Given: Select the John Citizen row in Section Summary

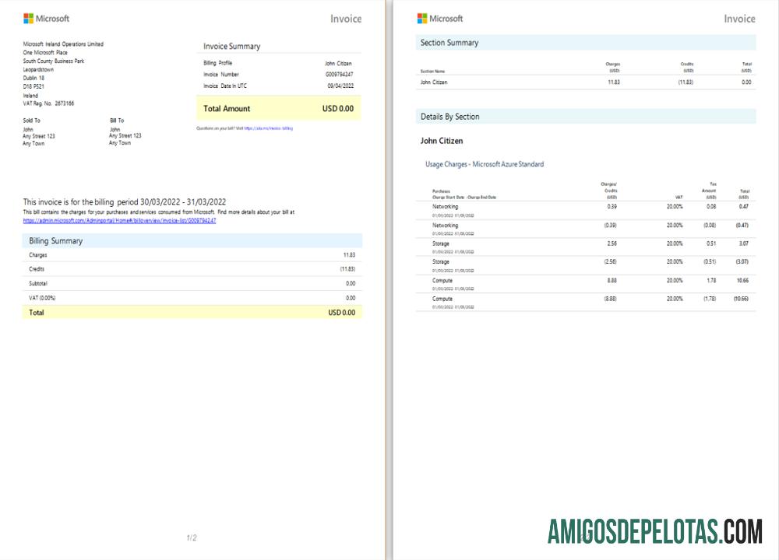Looking at the screenshot, I should (x=586, y=82).
